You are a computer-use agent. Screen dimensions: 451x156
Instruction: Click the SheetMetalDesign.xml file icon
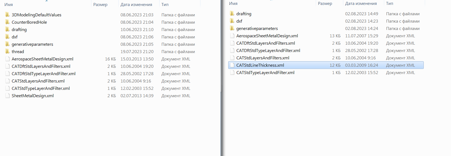point(7,96)
